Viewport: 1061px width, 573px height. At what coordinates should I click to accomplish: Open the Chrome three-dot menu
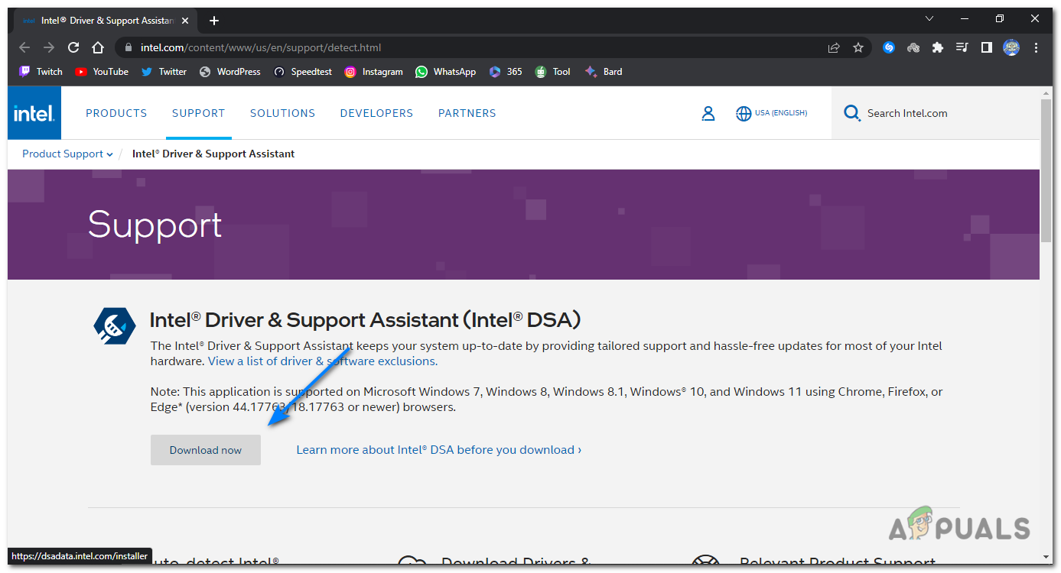1037,47
